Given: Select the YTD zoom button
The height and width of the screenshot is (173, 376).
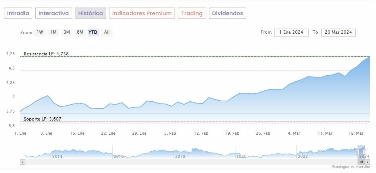Looking at the screenshot, I should click(93, 32).
